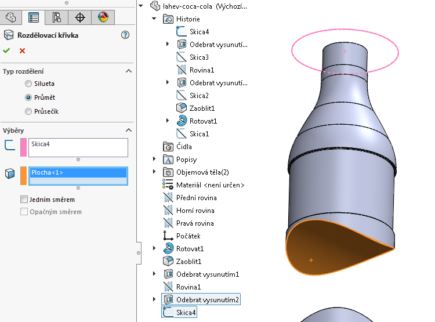Click the Objemová těla(2) folder icon
The image size is (435, 322).
[168, 172]
